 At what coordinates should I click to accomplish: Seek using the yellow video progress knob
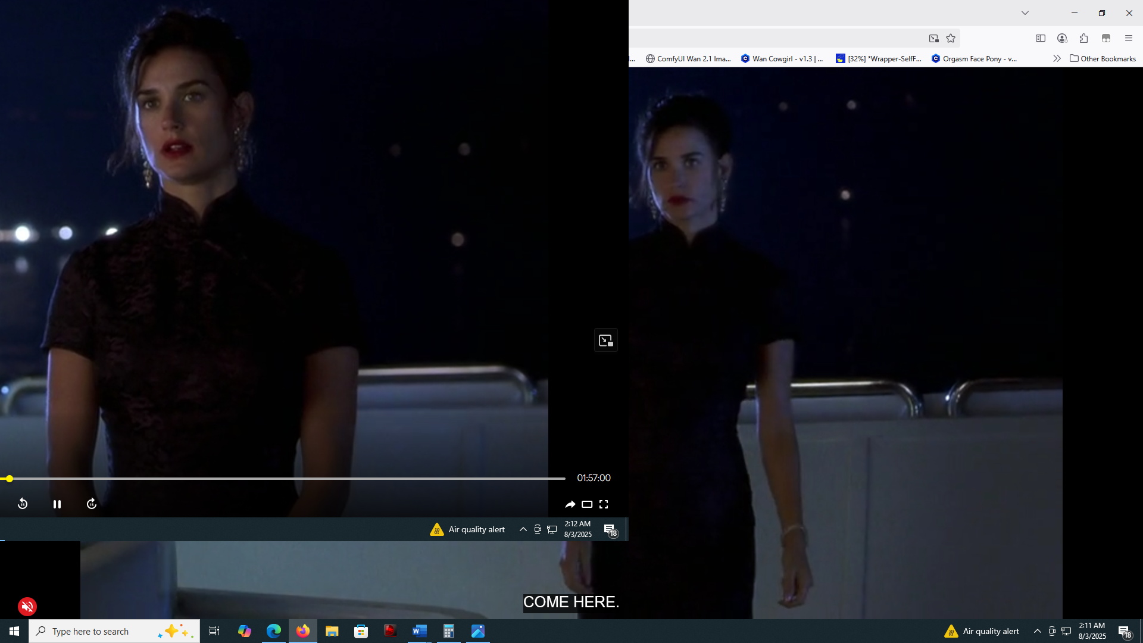(10, 479)
